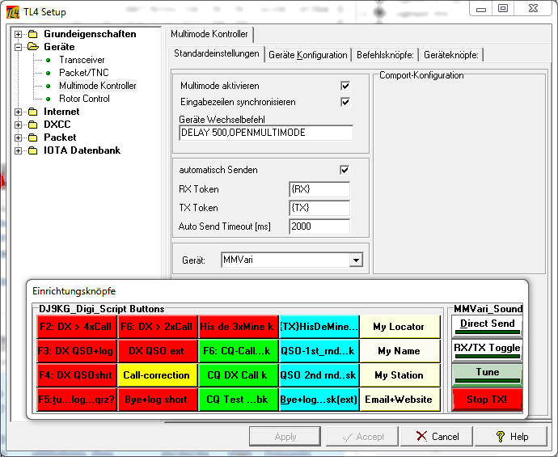Click the green bullet beside Packet/TNC
The image size is (558, 457).
pos(49,73)
